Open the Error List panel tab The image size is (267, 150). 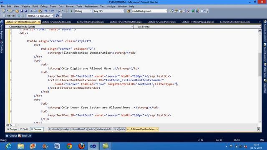(25, 136)
